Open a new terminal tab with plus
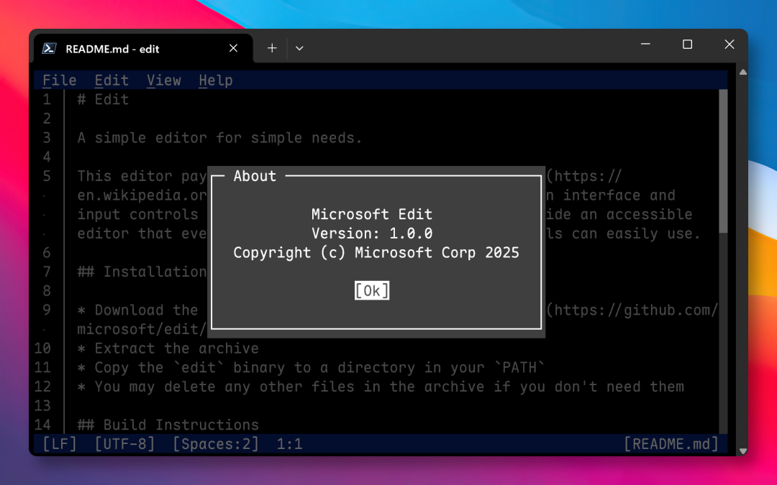 tap(272, 48)
